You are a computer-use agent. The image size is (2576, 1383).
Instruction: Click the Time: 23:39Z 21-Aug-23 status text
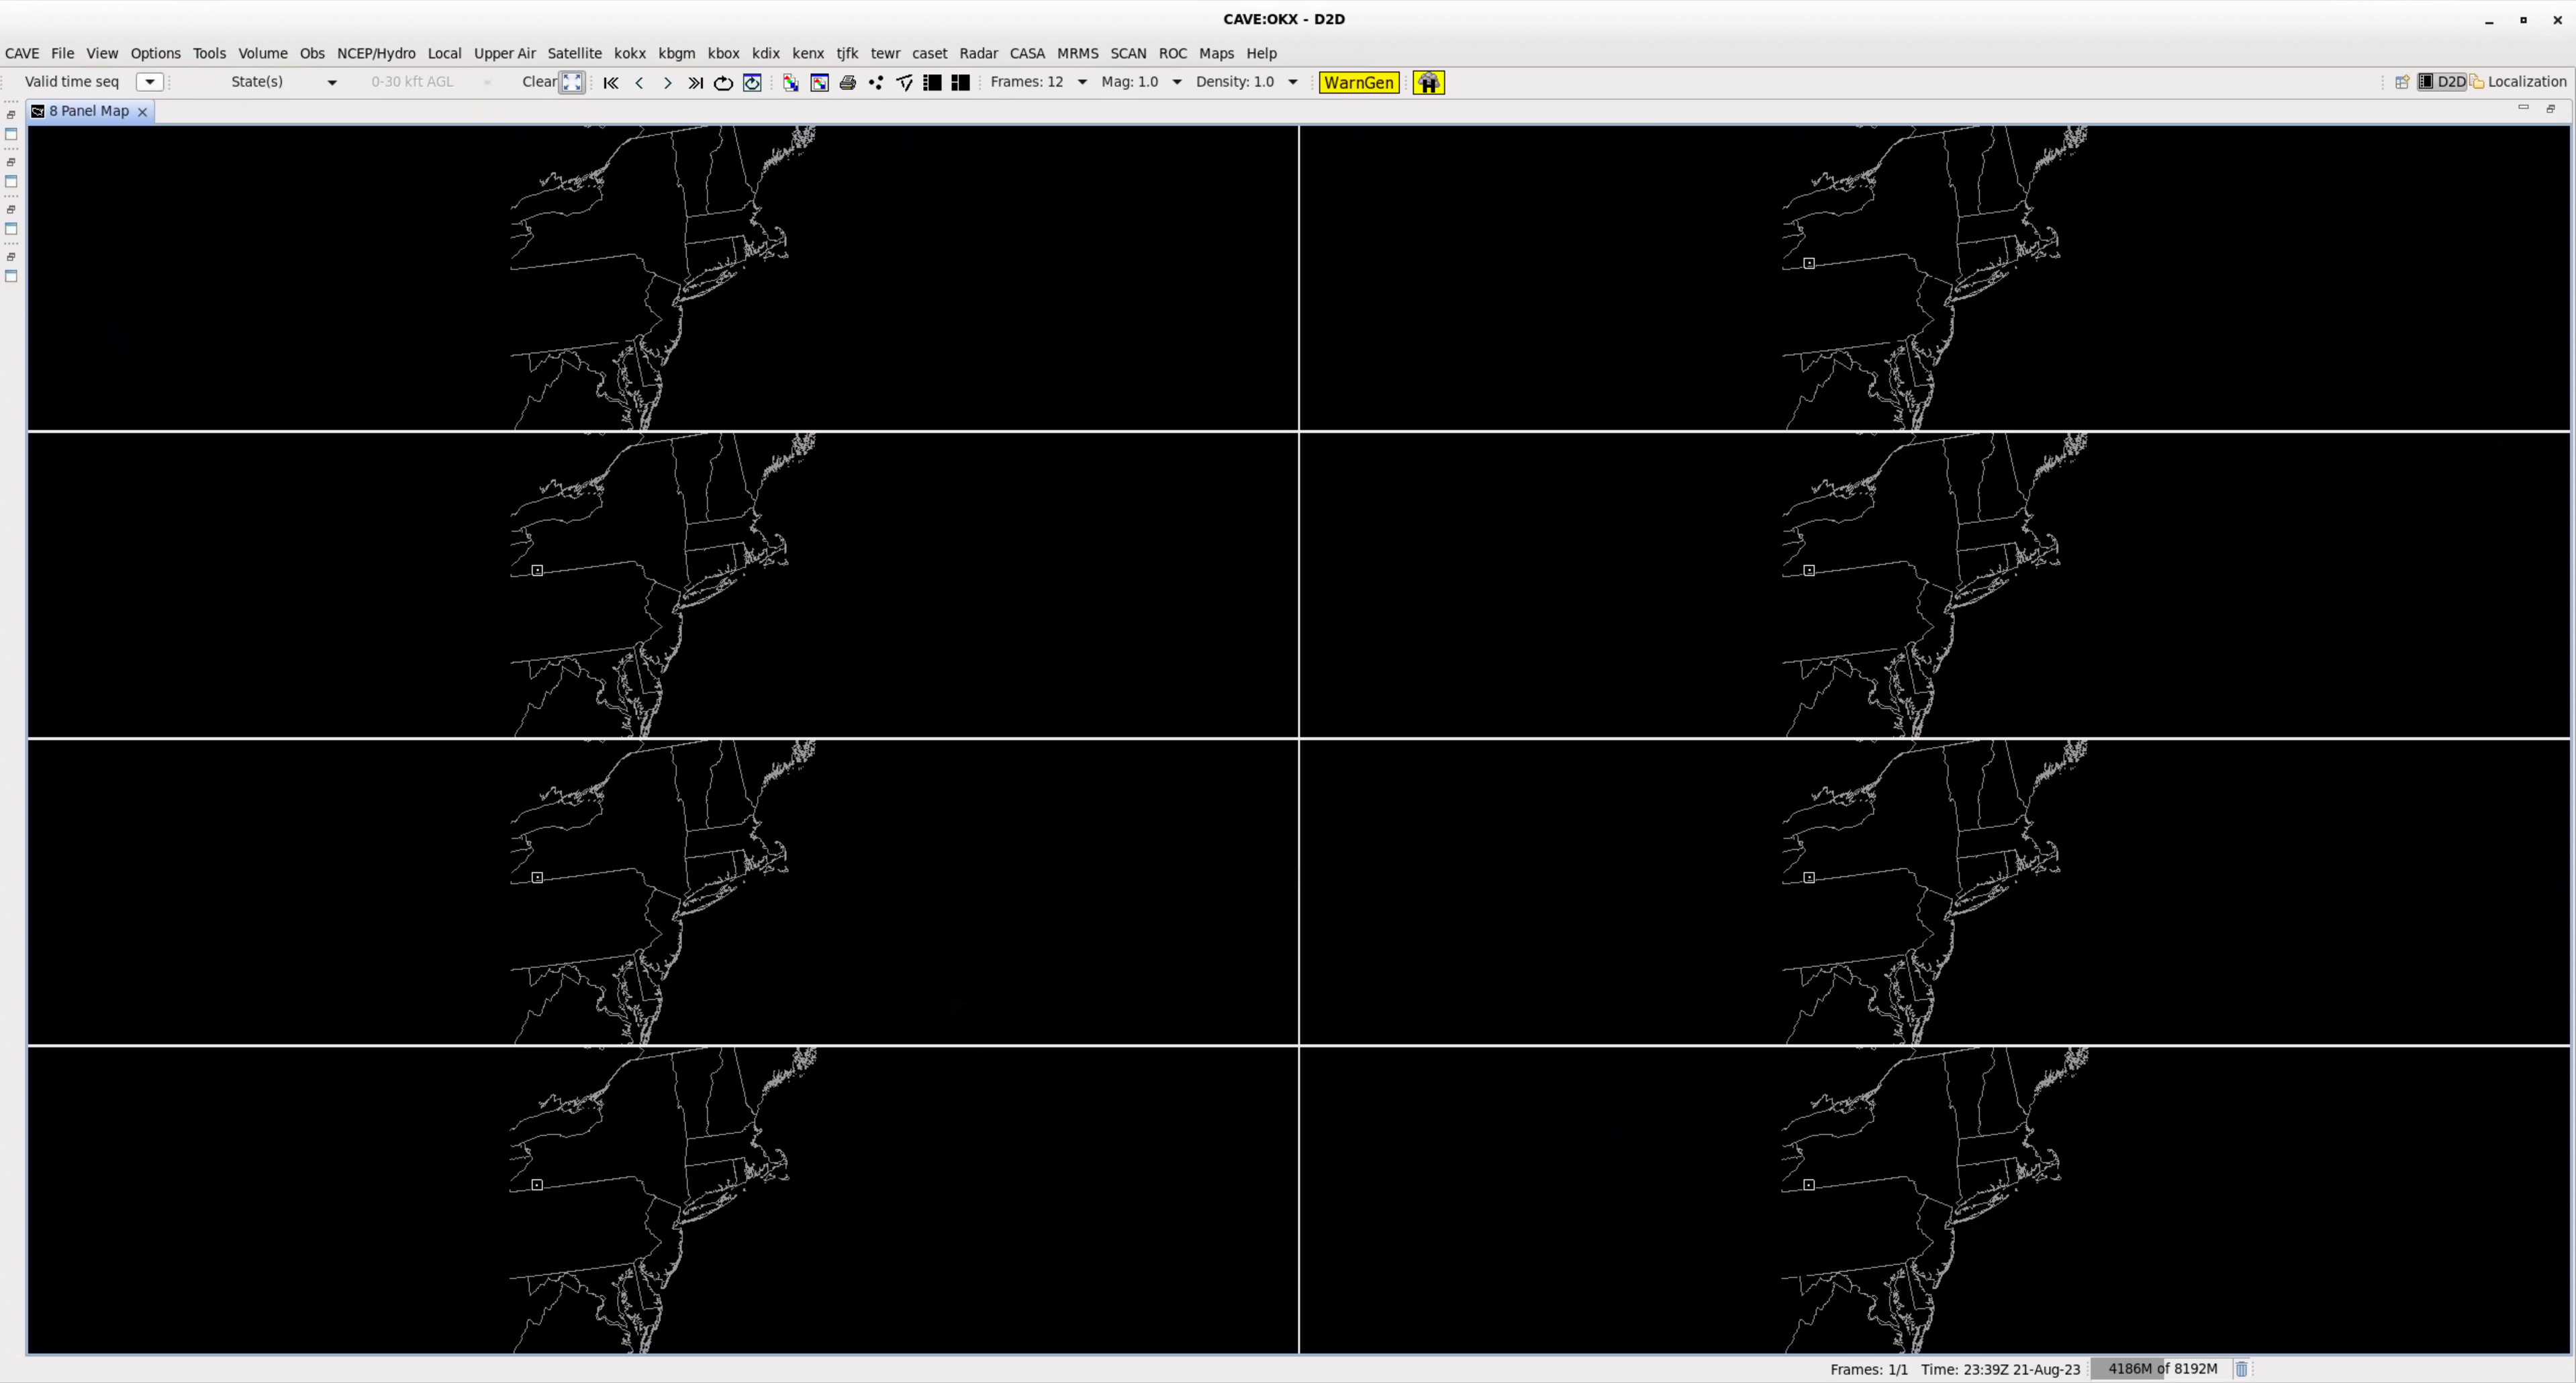pyautogui.click(x=2000, y=1370)
